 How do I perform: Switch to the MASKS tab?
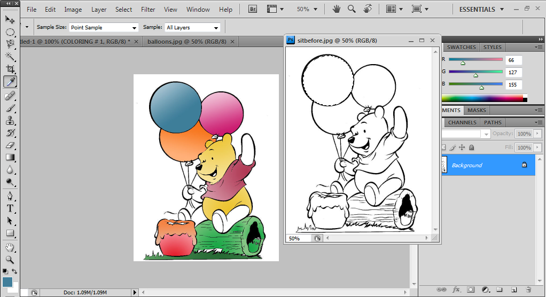[477, 110]
